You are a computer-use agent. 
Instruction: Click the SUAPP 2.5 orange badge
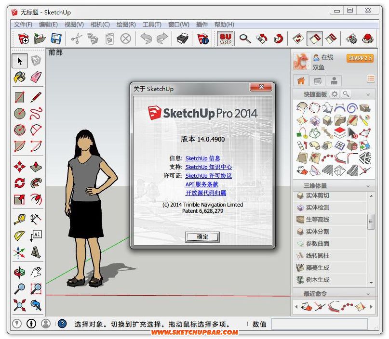[x=360, y=58]
